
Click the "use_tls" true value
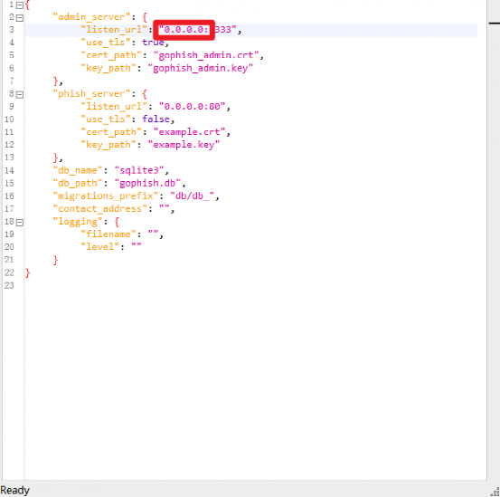tap(153, 43)
